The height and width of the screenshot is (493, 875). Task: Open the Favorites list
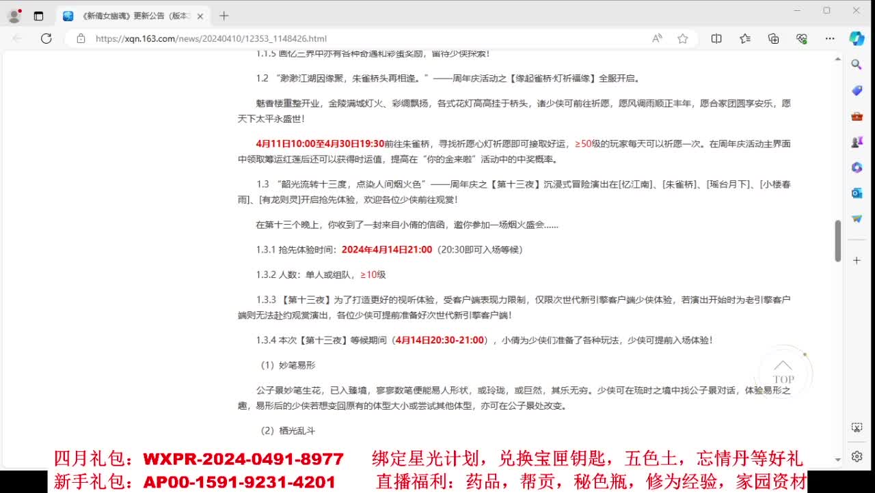(745, 38)
